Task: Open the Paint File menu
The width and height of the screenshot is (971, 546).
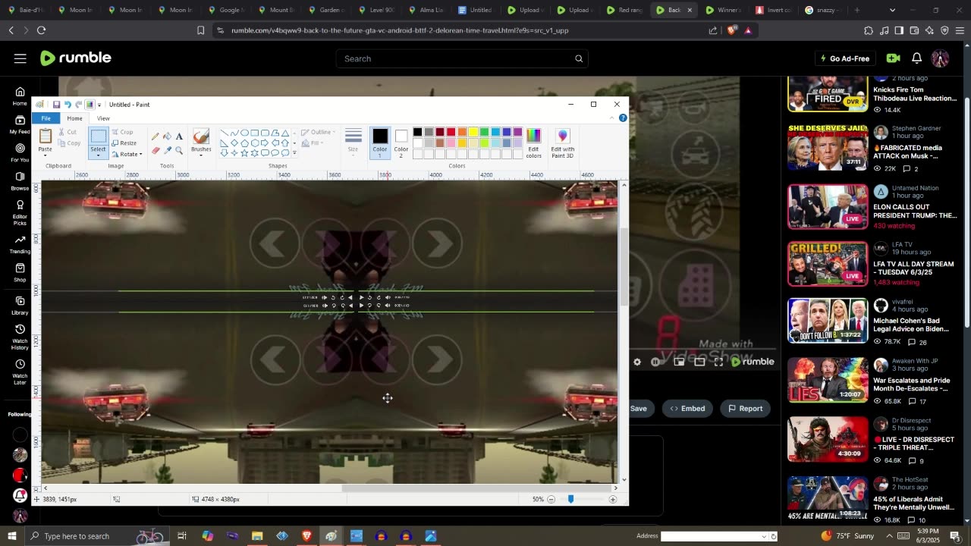Action: point(46,118)
